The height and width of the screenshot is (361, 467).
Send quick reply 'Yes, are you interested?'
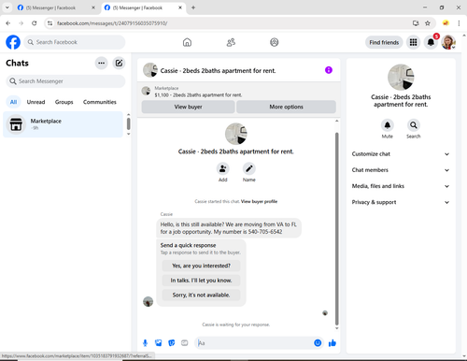tap(201, 266)
